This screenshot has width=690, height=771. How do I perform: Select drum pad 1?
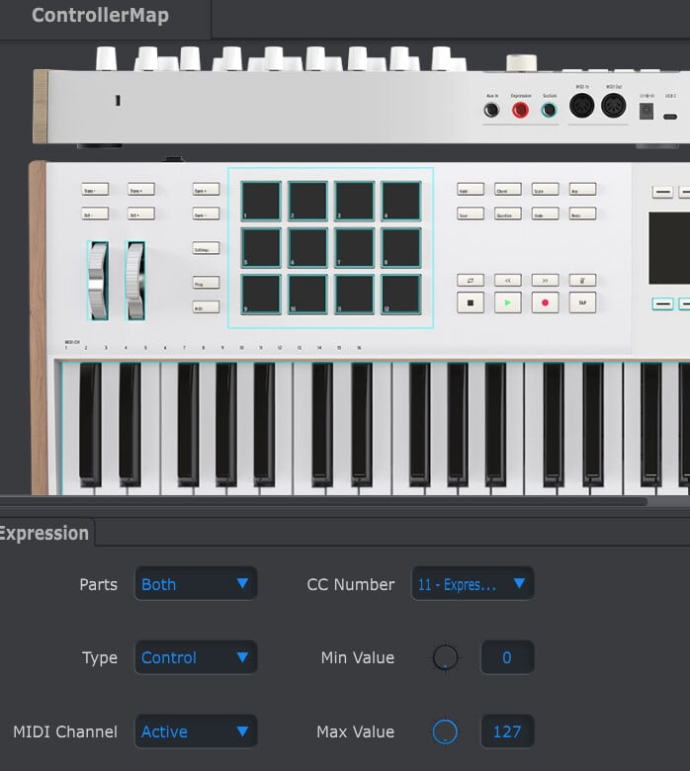261,201
